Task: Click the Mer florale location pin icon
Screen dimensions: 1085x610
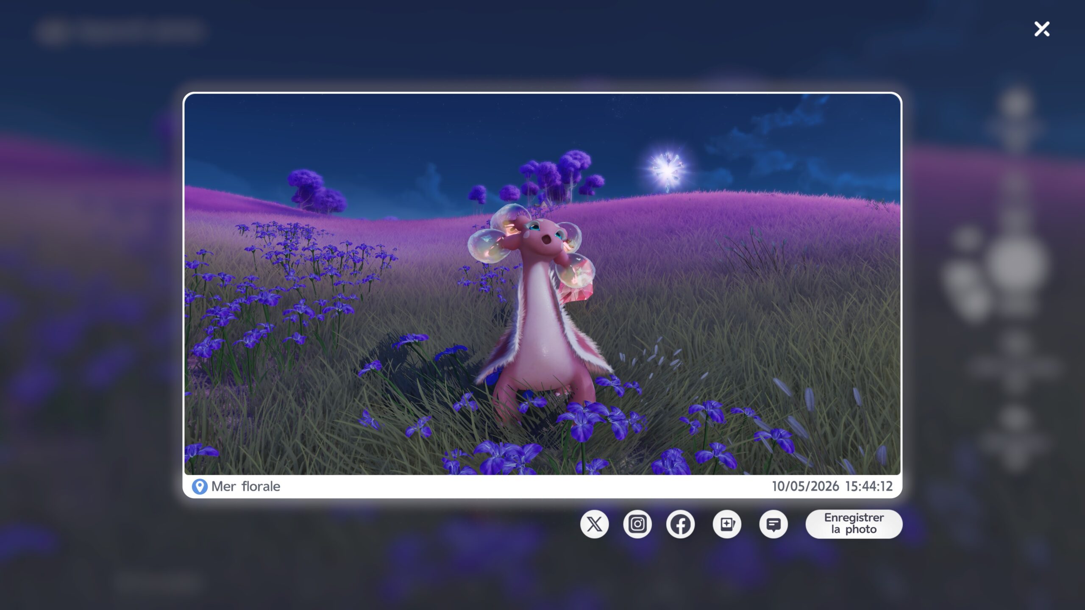Action: [x=199, y=486]
